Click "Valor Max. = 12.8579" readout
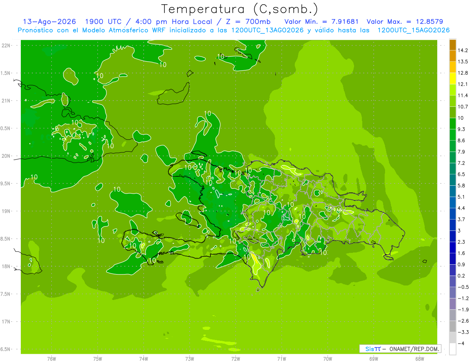Image resolution: width=471 pixels, height=364 pixels. (x=405, y=22)
